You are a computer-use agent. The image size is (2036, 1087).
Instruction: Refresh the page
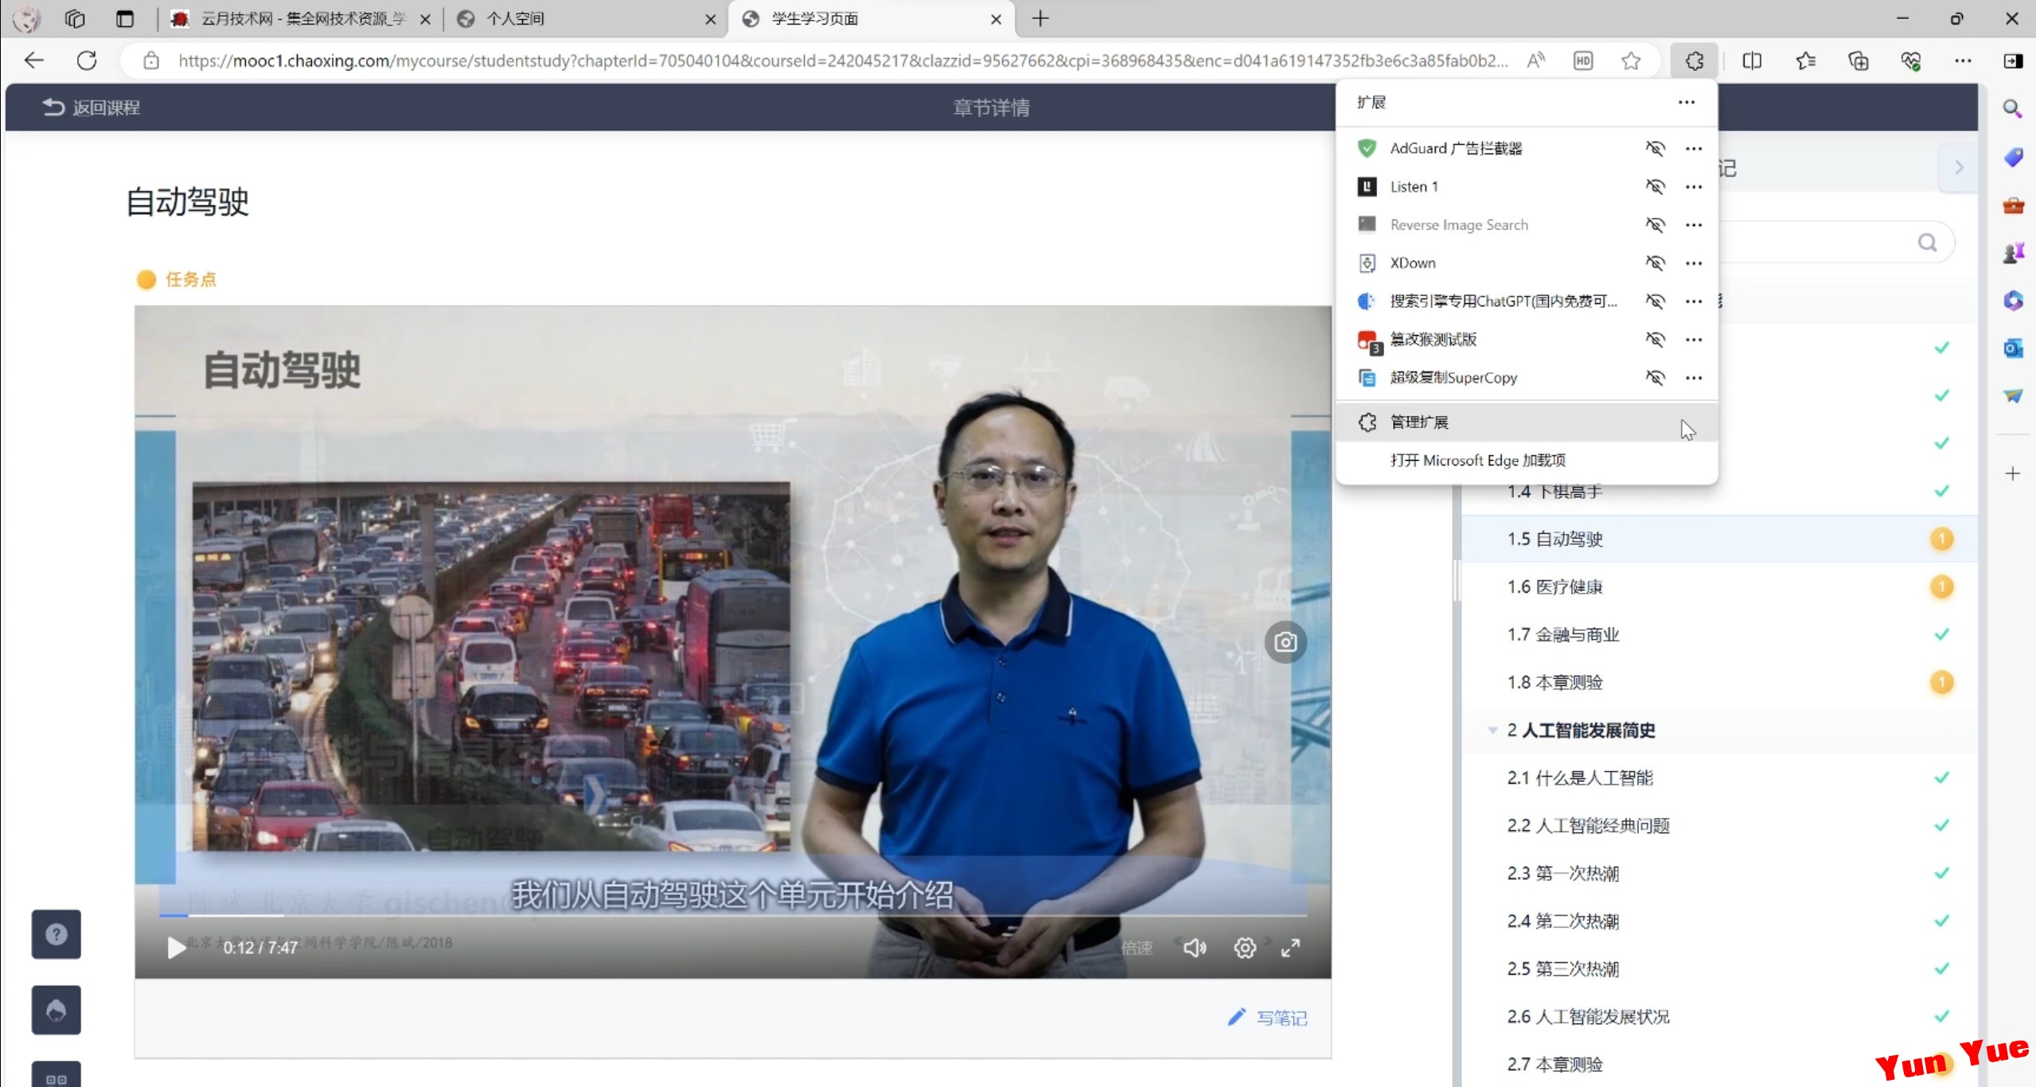pyautogui.click(x=87, y=60)
